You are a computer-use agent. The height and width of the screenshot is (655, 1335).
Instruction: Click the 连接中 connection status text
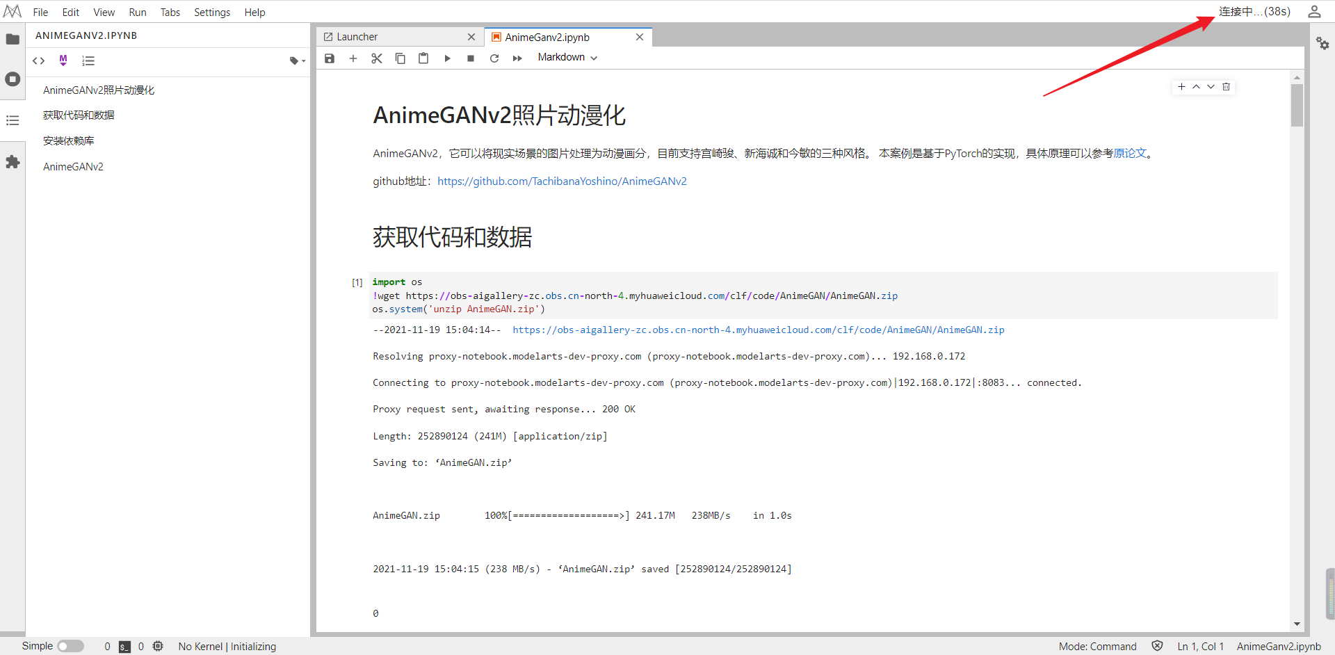point(1254,12)
